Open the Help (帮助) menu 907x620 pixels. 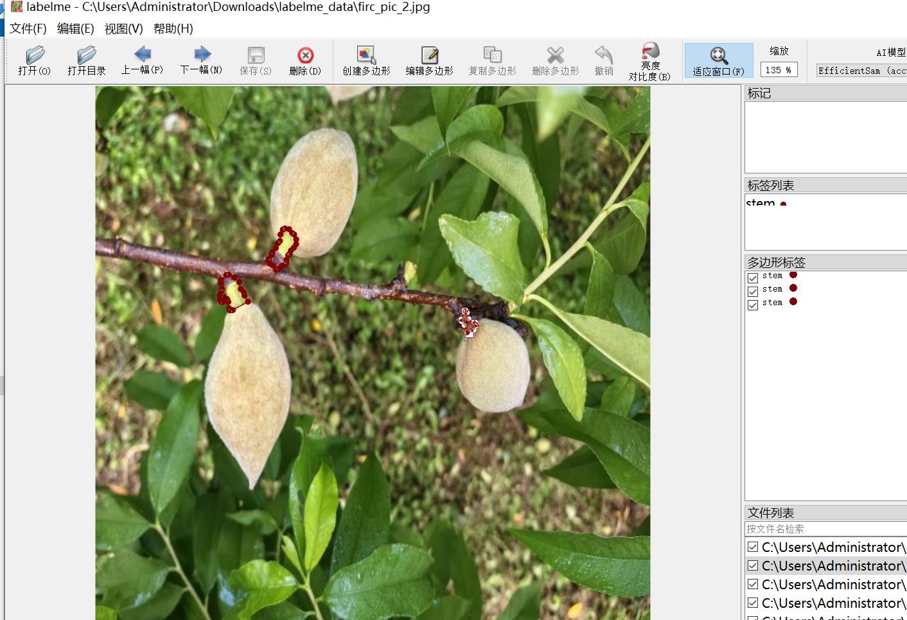click(173, 29)
